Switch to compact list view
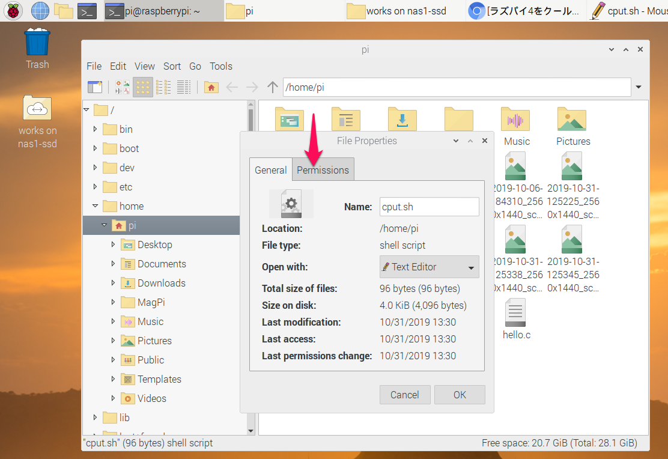Image resolution: width=668 pixels, height=459 pixels. [x=163, y=87]
